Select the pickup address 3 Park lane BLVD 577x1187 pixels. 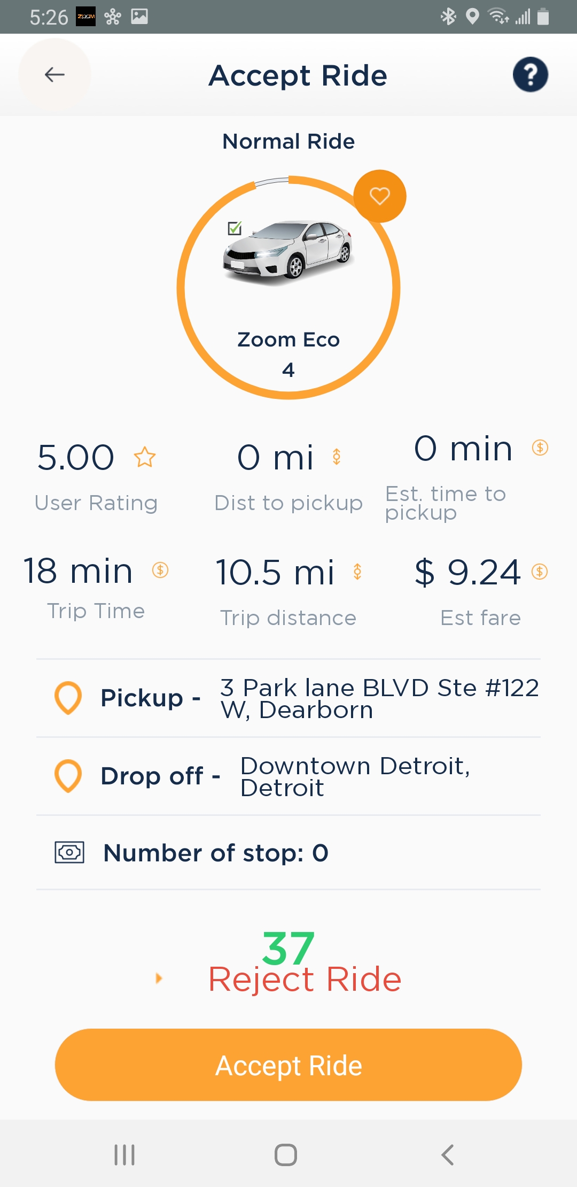click(379, 698)
